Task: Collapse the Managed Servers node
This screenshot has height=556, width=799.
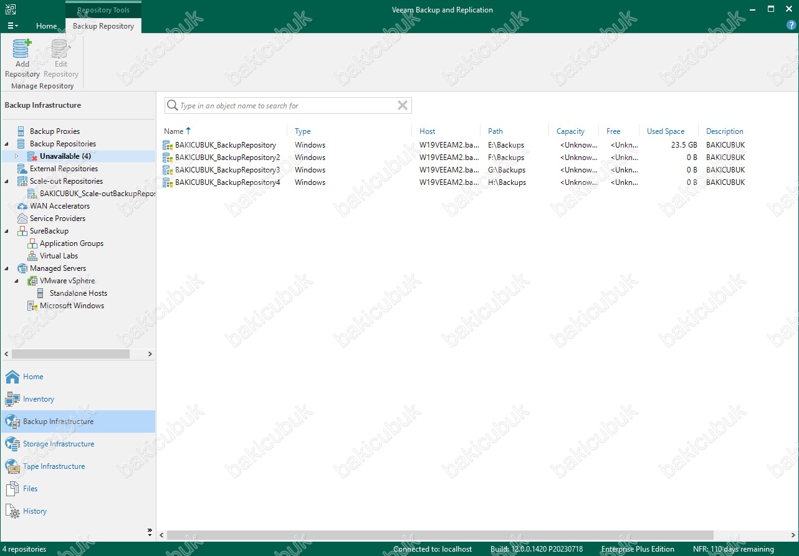Action: point(6,268)
